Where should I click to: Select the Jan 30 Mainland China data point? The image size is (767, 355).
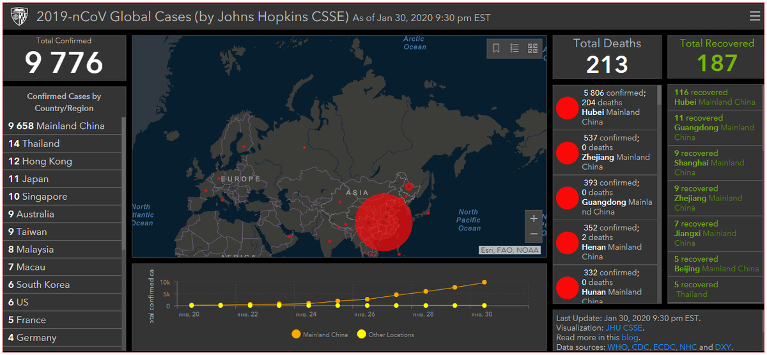[x=484, y=282]
